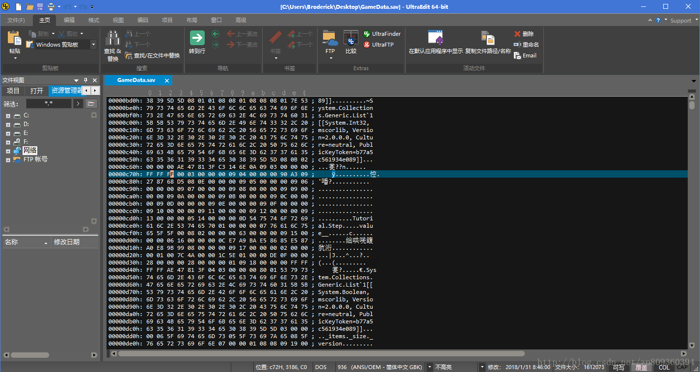Click 在默认应用程序中显示 icon
This screenshot has height=372, width=700.
click(436, 38)
